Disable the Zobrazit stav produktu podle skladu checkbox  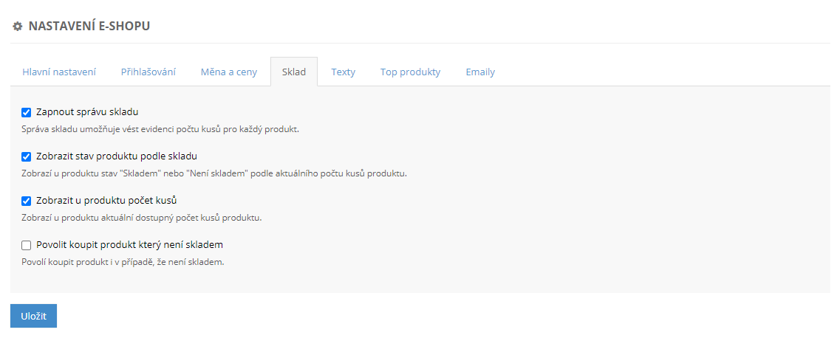27,156
